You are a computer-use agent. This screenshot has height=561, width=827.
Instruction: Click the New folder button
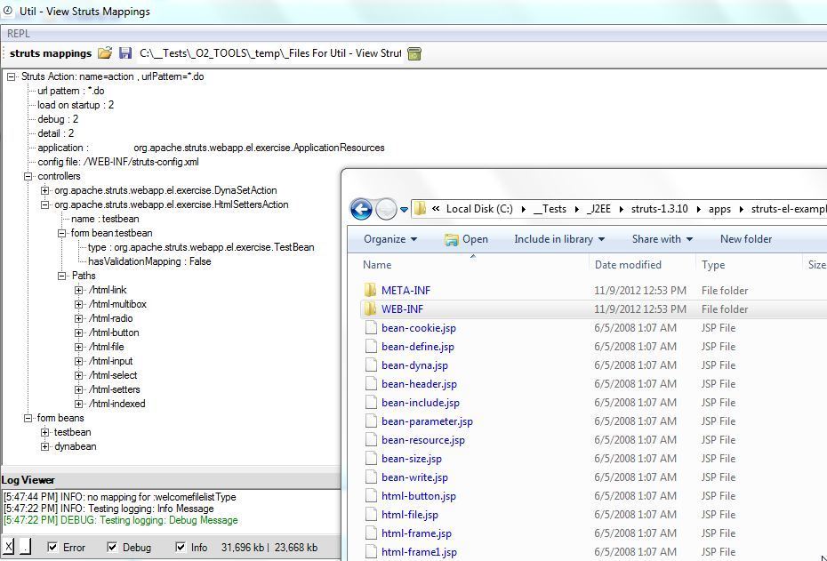pos(745,239)
